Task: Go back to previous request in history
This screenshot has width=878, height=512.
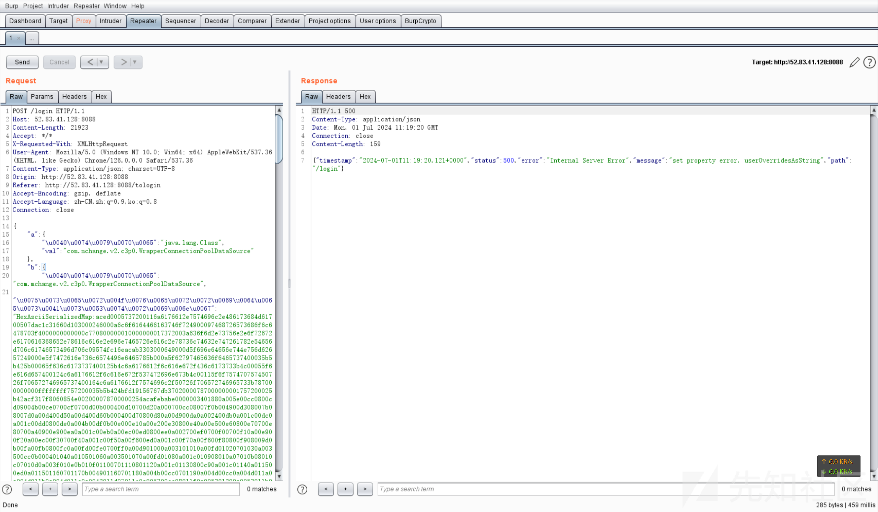Action: click(90, 62)
